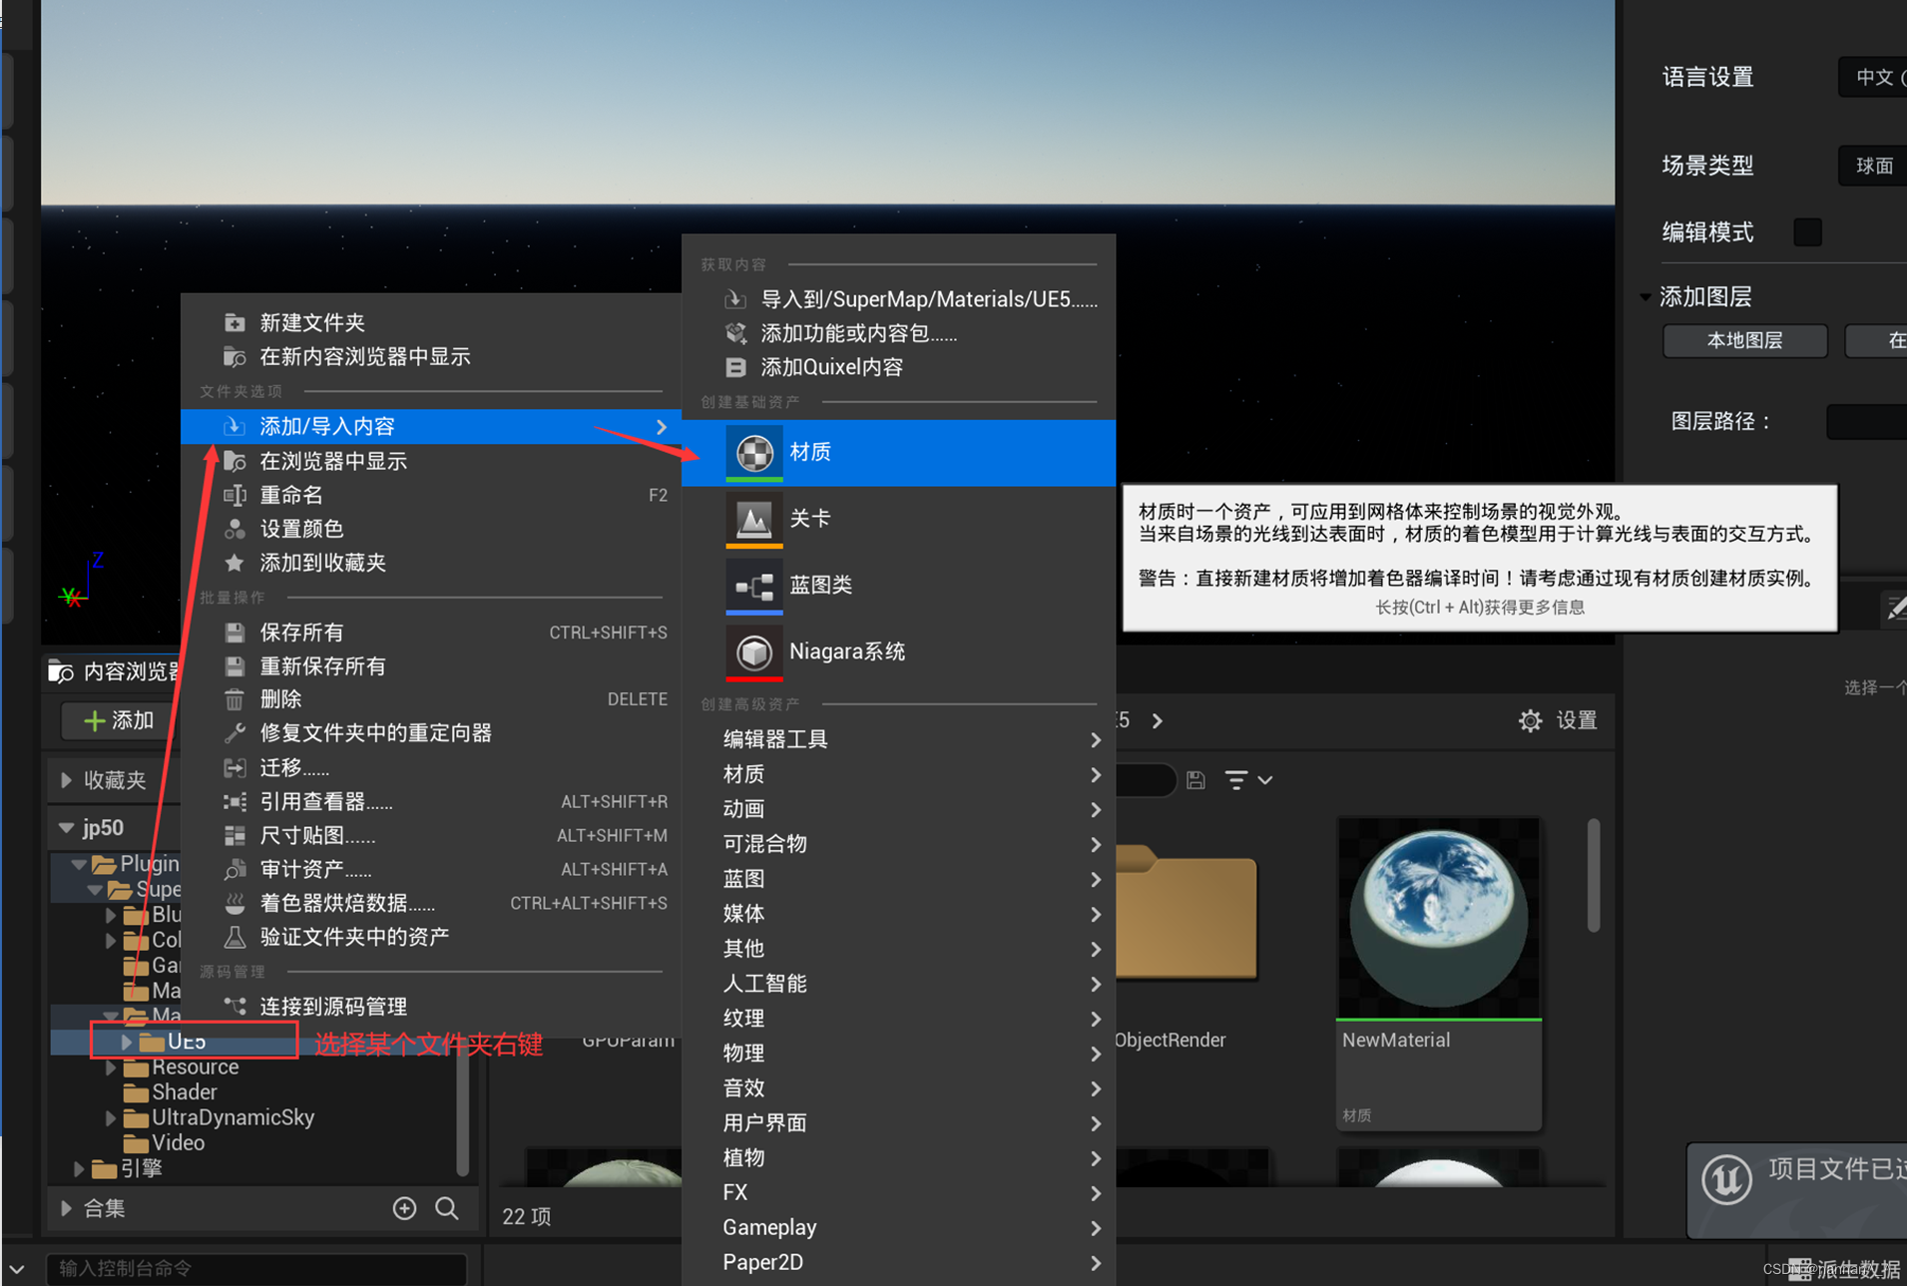Click the breadcrumb arrow after UE5 path

click(x=1158, y=720)
